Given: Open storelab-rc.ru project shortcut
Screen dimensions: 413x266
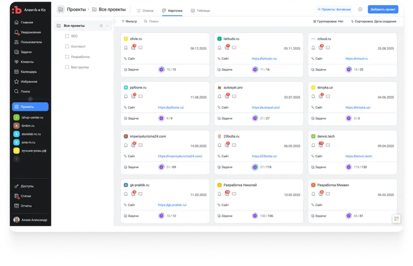Looking at the screenshot, I should coord(27,134).
